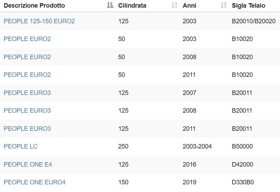Select the Cilindrata column header text
Screen dimensions: 280x192
132,6
